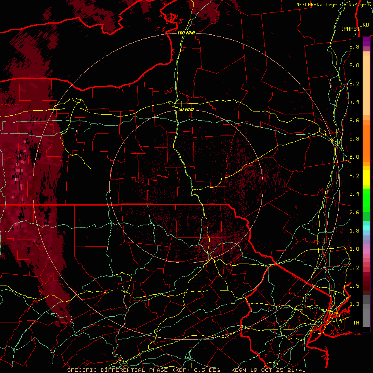The width and height of the screenshot is (373, 373).
Task: Click the 7.4 value on the scale
Action: (x=354, y=102)
